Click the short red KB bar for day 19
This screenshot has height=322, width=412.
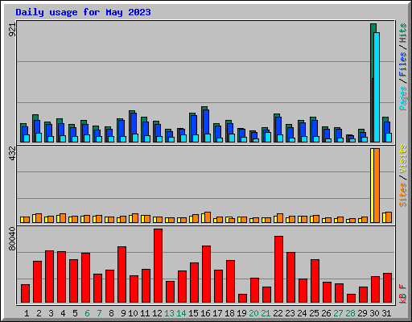tap(242, 299)
